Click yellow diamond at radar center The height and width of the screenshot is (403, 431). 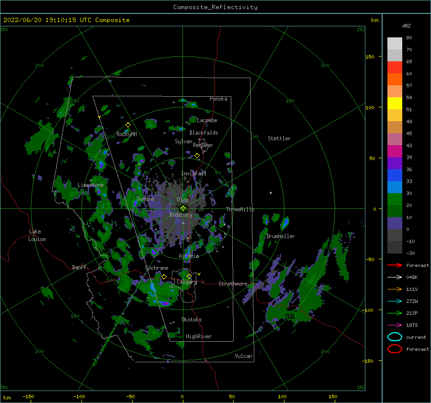183,209
